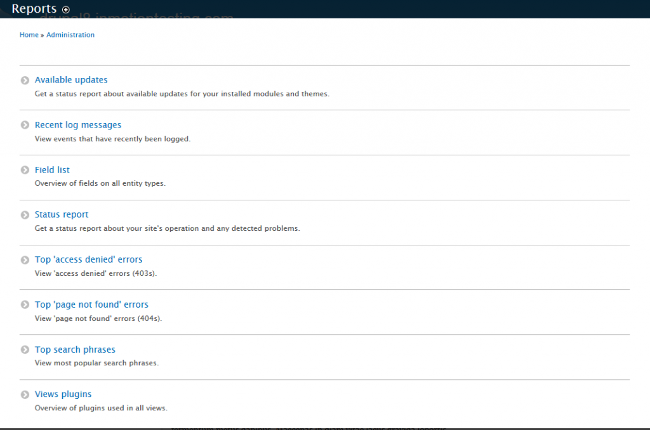Viewport: 650px width, 430px height.
Task: Open Top 'access denied' errors report
Action: tap(88, 259)
